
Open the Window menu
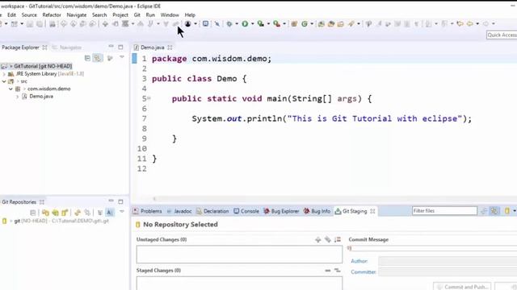(170, 14)
